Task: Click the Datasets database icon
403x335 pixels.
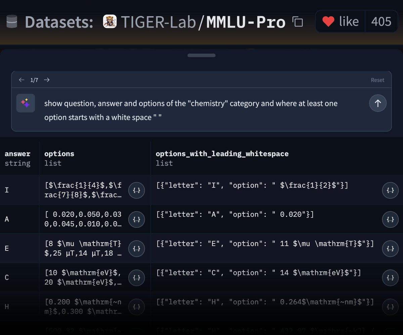Action: (12, 22)
